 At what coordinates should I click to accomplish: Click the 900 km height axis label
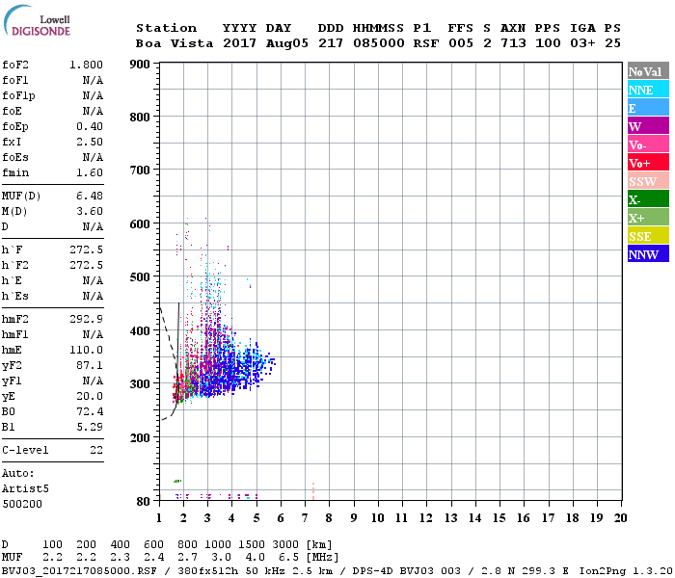(140, 65)
